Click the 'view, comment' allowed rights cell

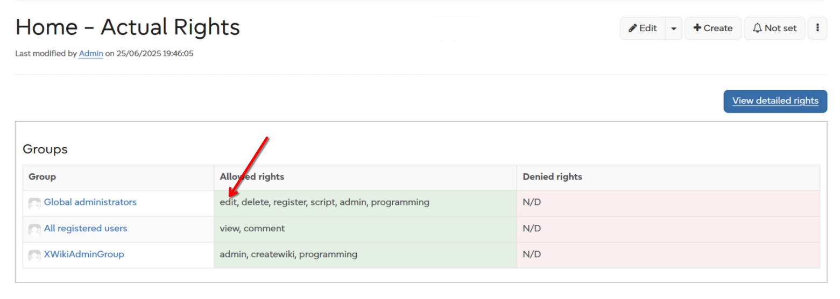click(x=252, y=229)
